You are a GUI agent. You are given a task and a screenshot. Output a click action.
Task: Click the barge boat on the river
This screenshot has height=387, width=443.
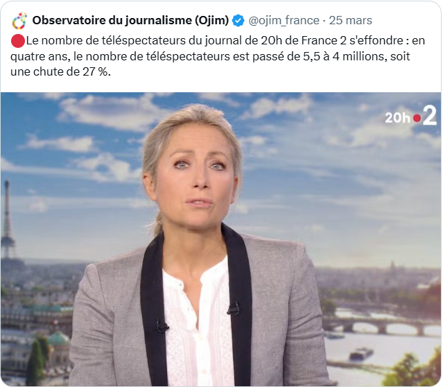[361, 353]
